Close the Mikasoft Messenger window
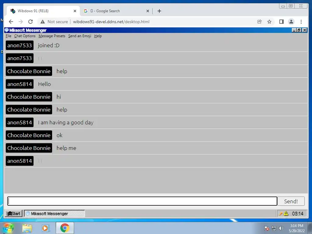The image size is (312, 234). pyautogui.click(x=305, y=30)
